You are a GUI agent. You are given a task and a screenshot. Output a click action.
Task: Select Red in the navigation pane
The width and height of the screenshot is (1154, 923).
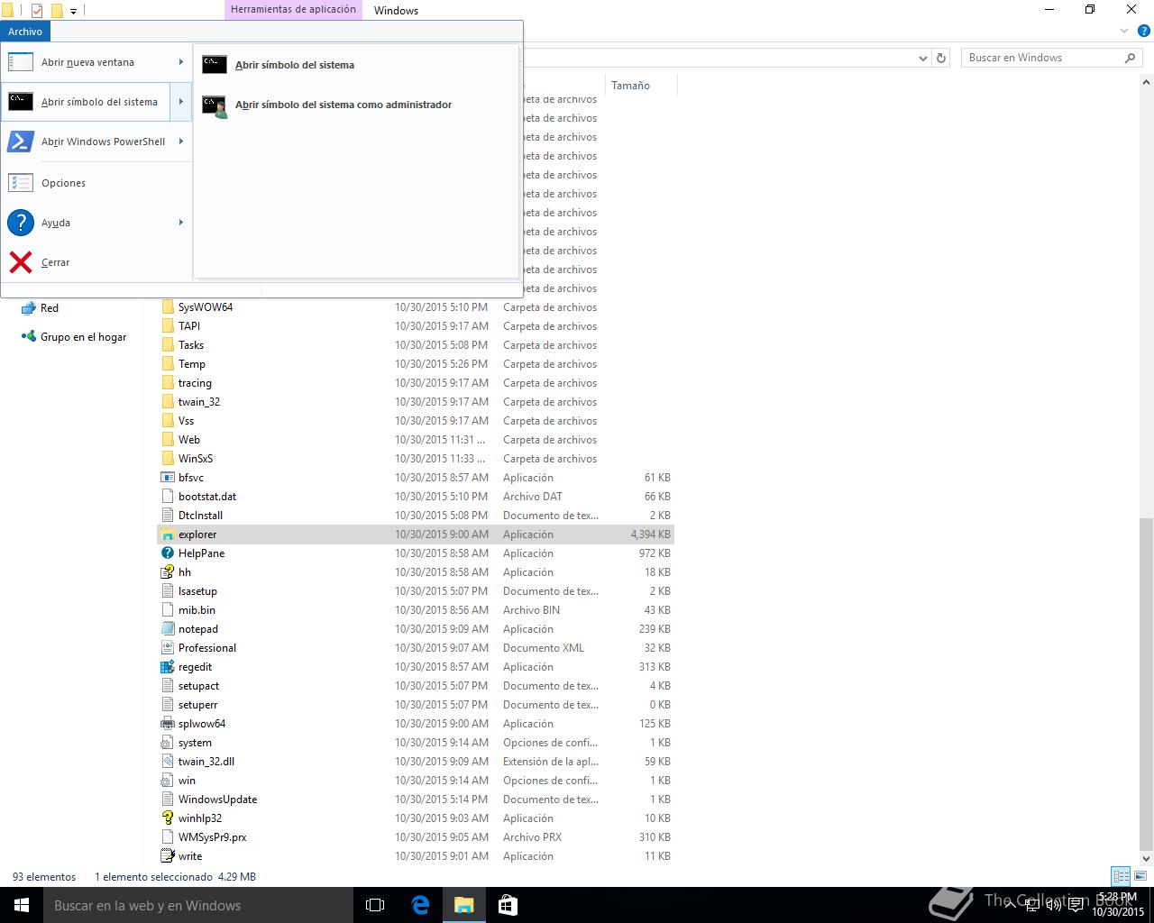point(50,308)
